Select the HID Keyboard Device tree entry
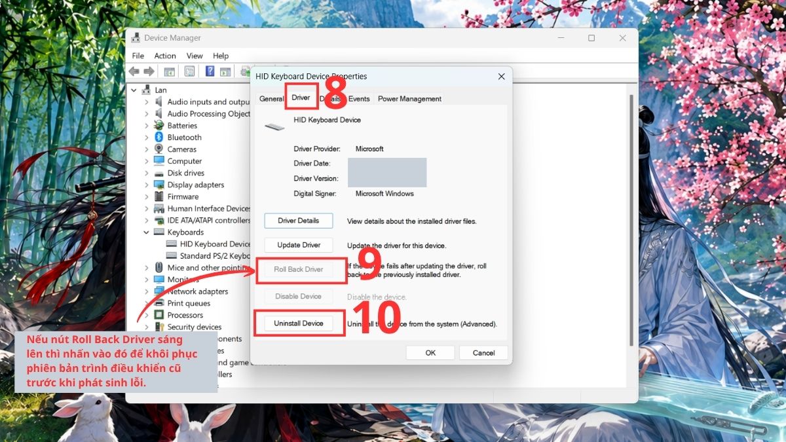786x442 pixels. click(208, 244)
